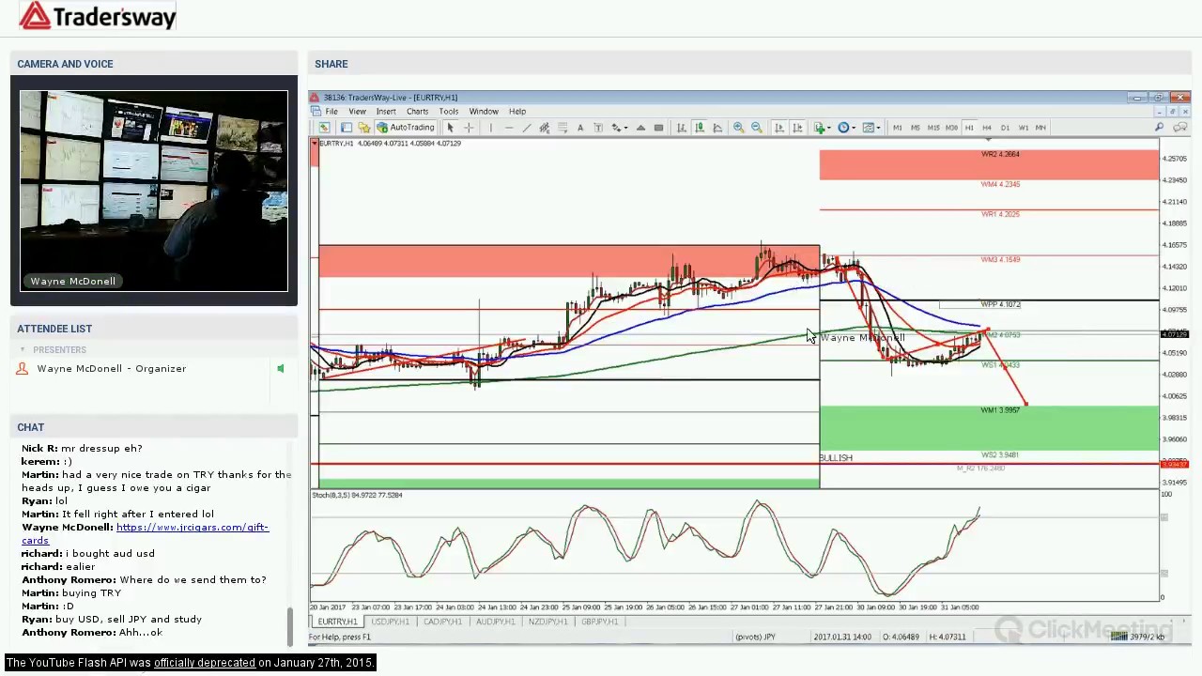The width and height of the screenshot is (1202, 676).
Task: Switch to MN timeframe
Action: click(1040, 128)
